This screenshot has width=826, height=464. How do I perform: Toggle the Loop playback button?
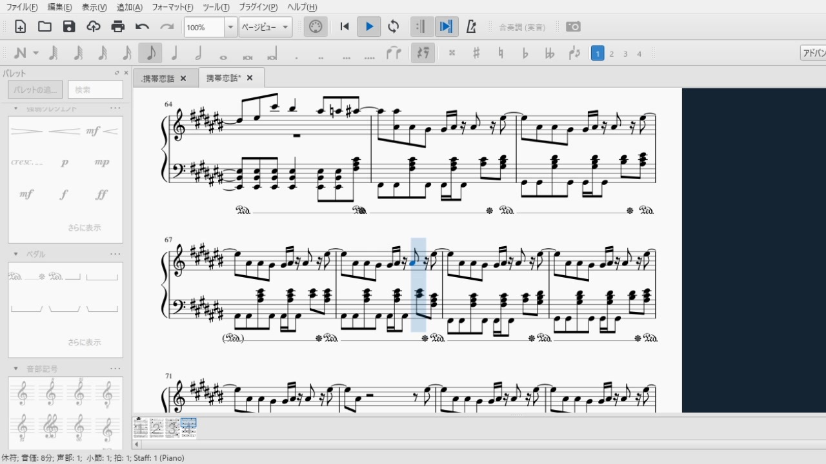pyautogui.click(x=393, y=26)
